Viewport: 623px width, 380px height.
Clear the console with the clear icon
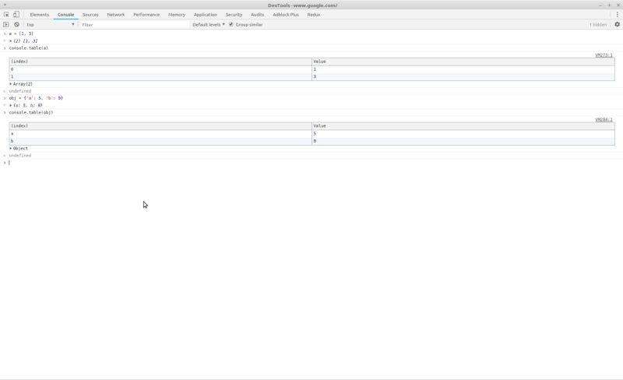pyautogui.click(x=16, y=24)
